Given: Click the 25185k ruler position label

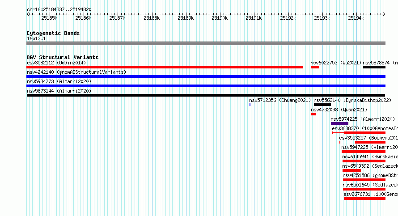Looking at the screenshot, I should tap(49, 18).
